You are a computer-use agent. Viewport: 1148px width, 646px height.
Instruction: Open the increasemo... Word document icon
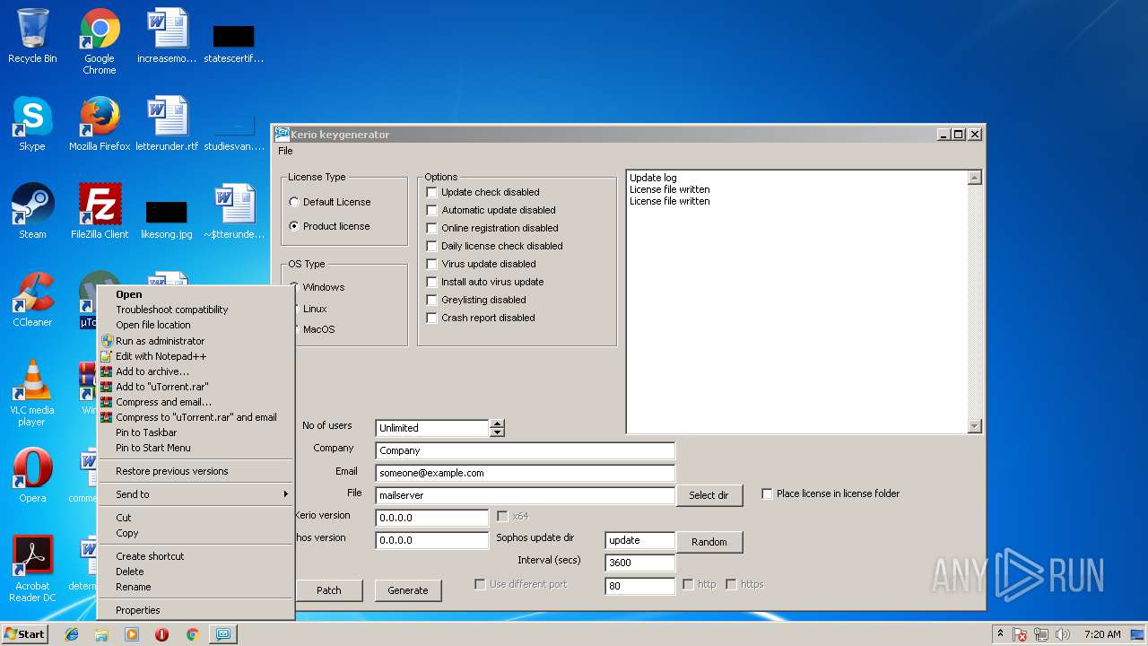click(x=167, y=36)
